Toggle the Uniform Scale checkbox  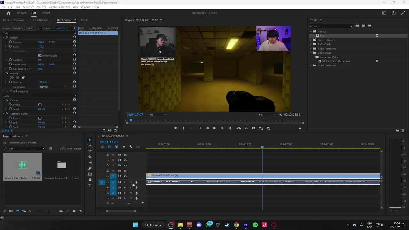tap(40, 56)
